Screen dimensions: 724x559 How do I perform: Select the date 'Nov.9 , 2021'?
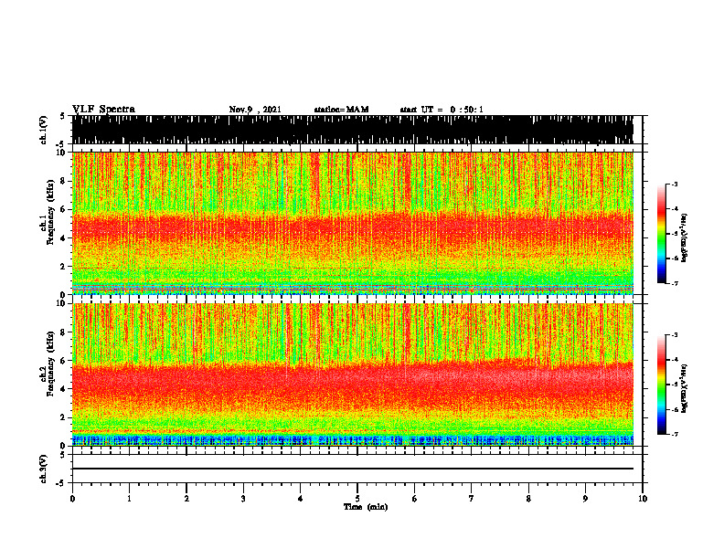click(x=255, y=110)
